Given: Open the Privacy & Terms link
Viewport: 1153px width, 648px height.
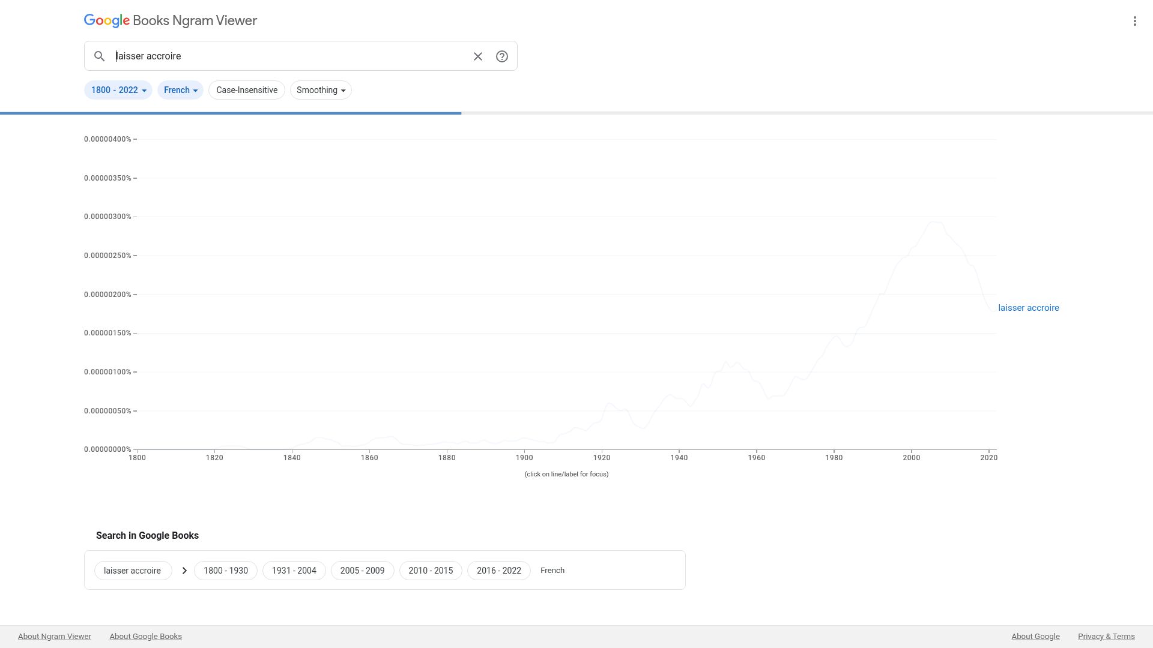Looking at the screenshot, I should coord(1106,637).
